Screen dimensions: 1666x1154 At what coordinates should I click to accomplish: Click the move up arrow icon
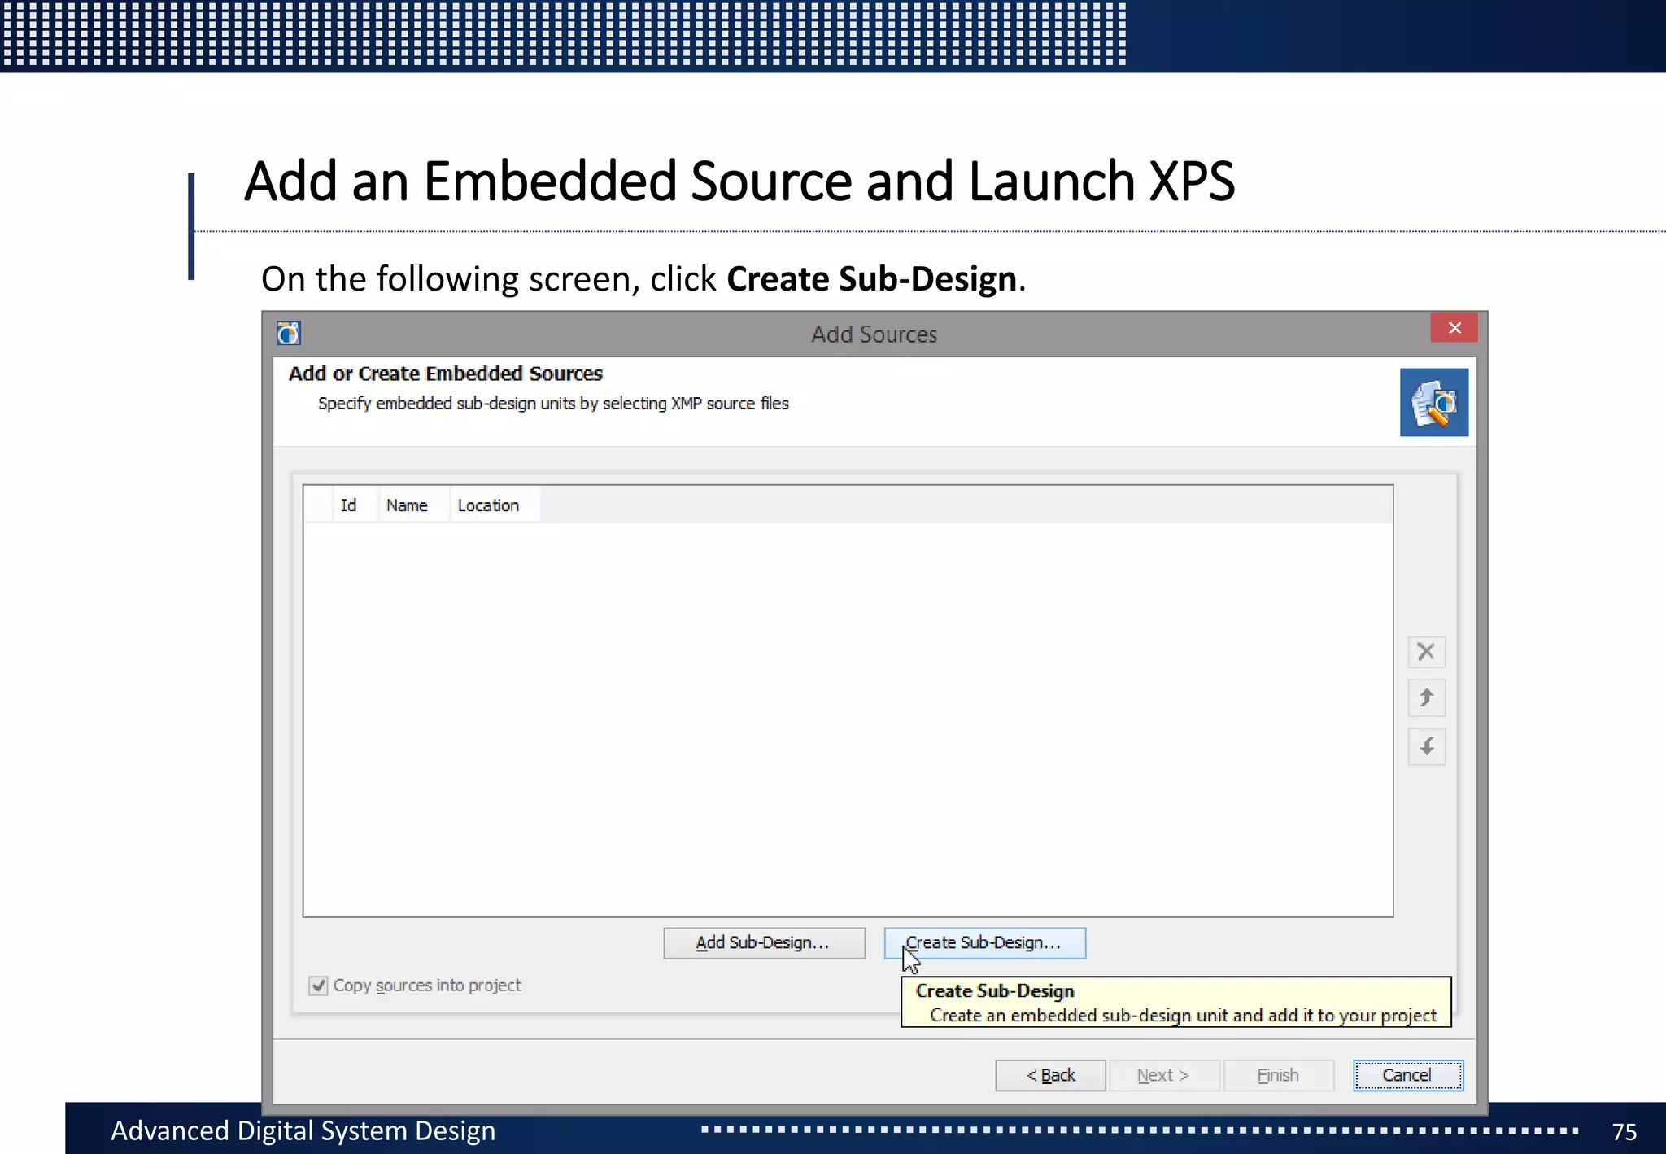coord(1426,698)
